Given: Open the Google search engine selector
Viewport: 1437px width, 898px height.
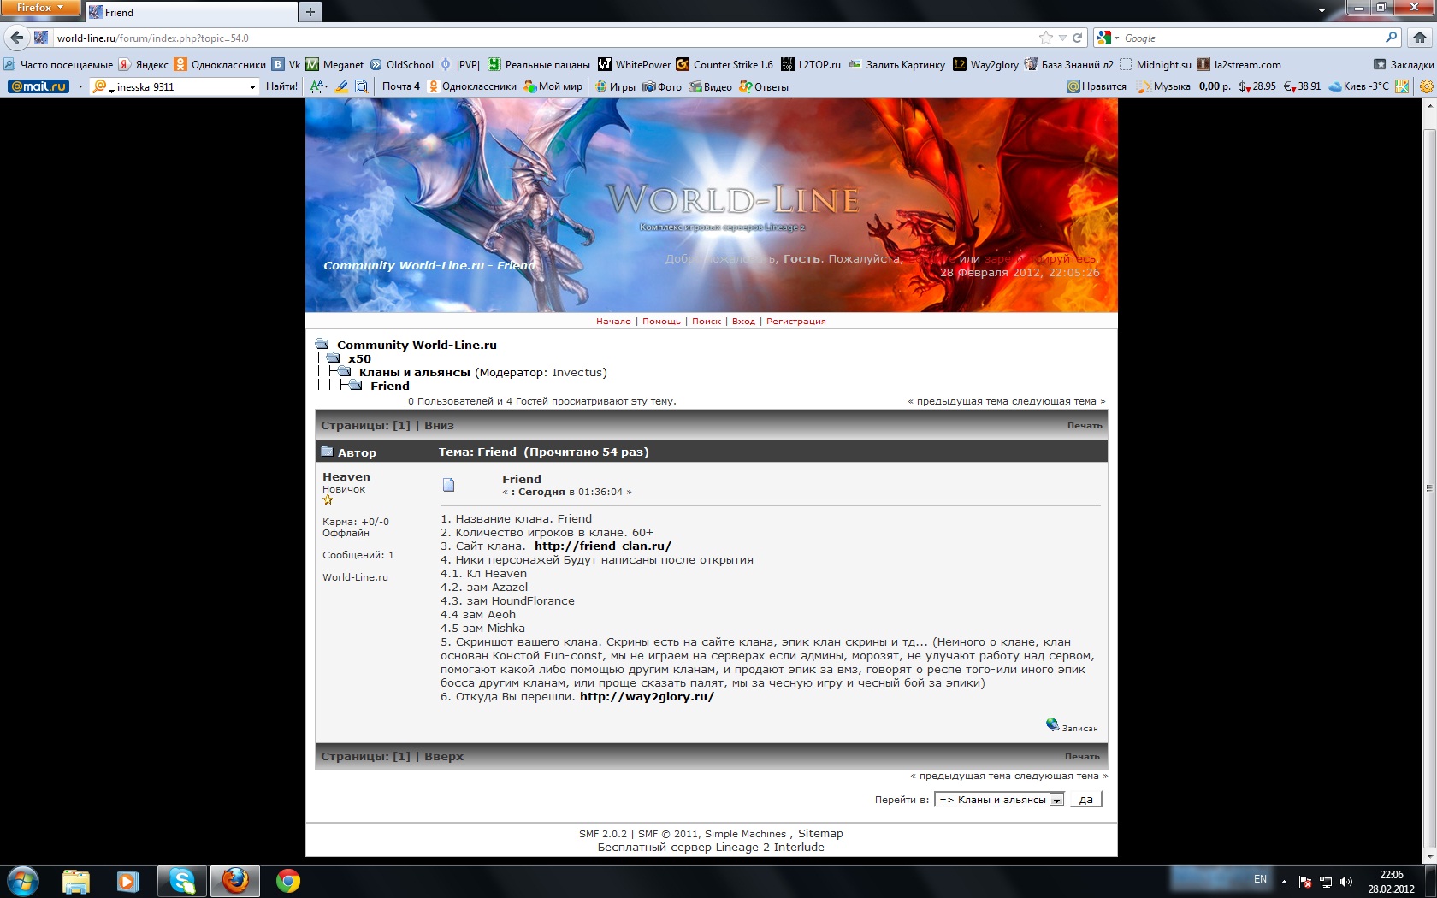Looking at the screenshot, I should coord(1108,38).
